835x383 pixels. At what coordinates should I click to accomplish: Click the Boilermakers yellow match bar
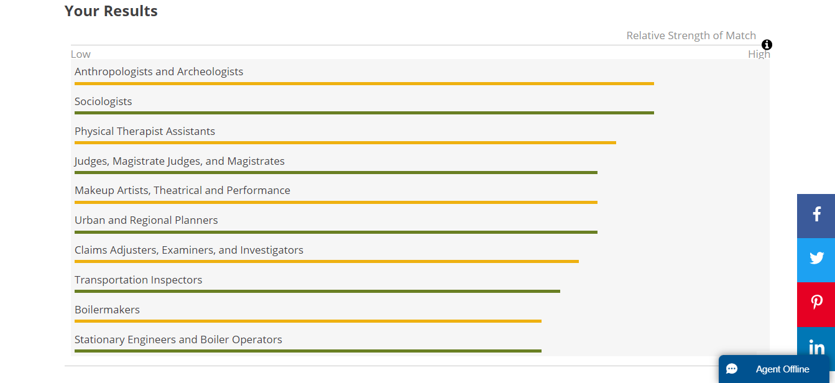click(x=308, y=321)
